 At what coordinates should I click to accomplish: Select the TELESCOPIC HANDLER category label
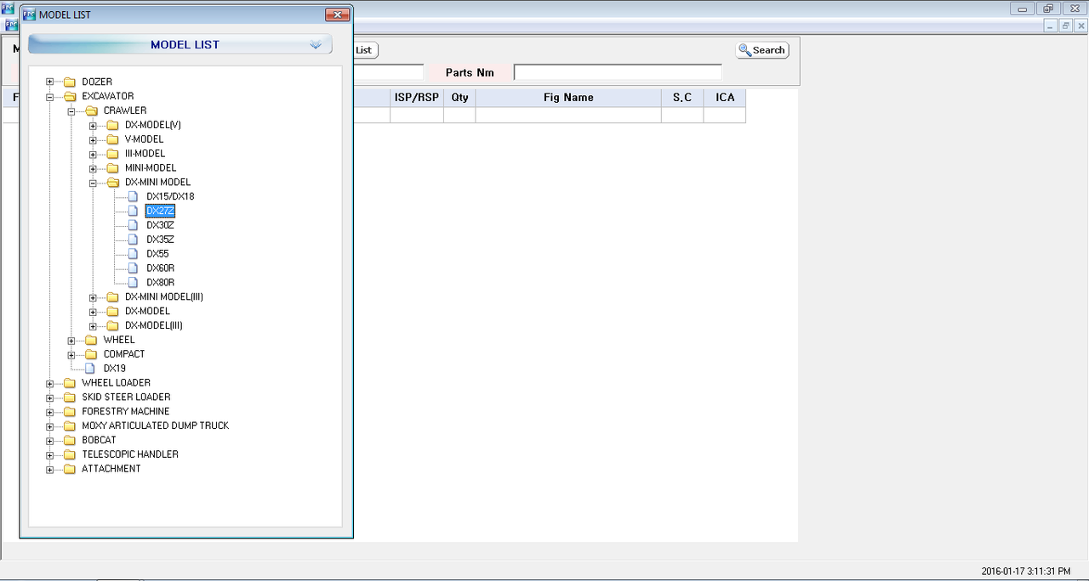130,454
